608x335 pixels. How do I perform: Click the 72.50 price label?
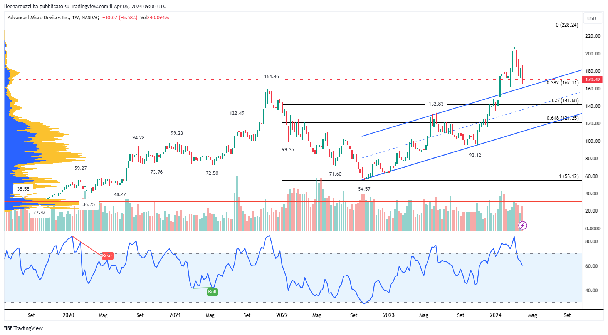pyautogui.click(x=212, y=173)
